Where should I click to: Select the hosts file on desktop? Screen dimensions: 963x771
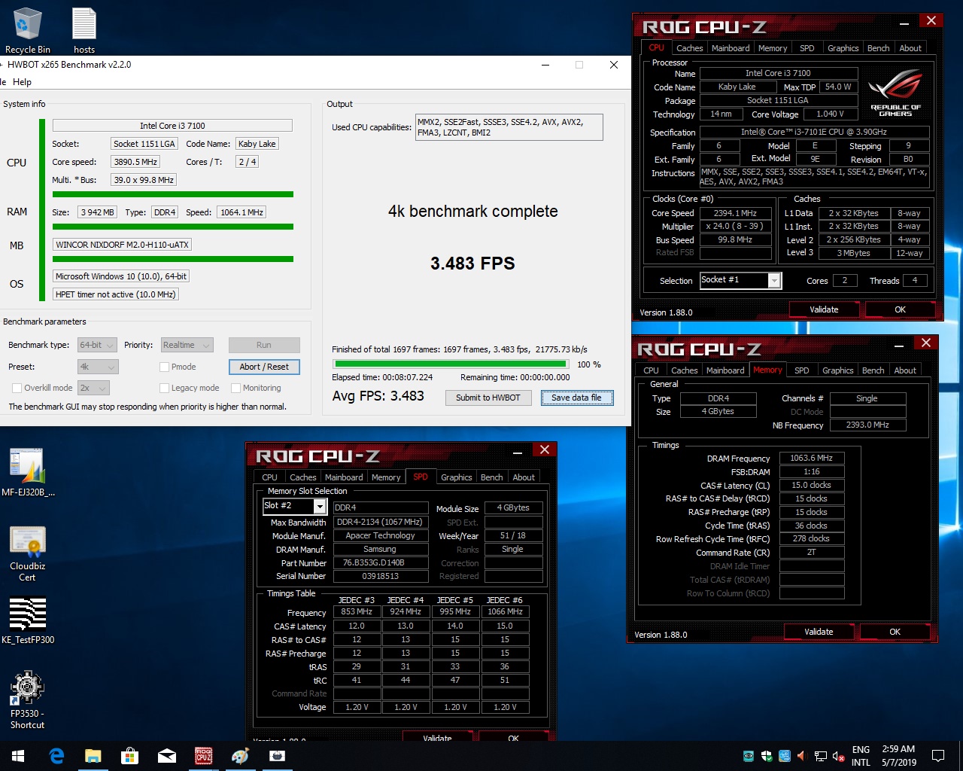(84, 30)
